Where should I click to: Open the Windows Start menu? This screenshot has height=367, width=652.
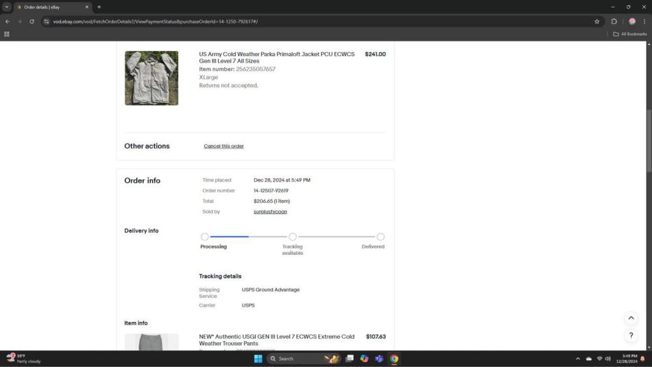coord(258,359)
